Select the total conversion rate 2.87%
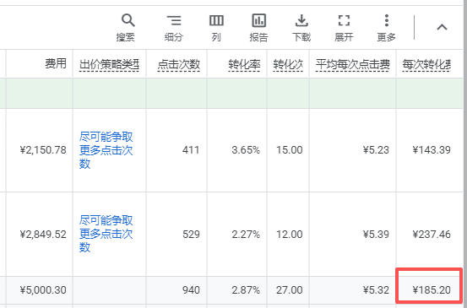The image size is (467, 308). click(x=246, y=289)
